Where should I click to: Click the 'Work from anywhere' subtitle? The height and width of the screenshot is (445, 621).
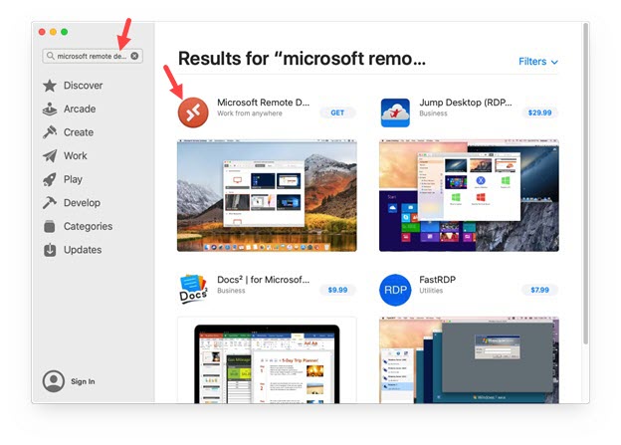click(250, 113)
